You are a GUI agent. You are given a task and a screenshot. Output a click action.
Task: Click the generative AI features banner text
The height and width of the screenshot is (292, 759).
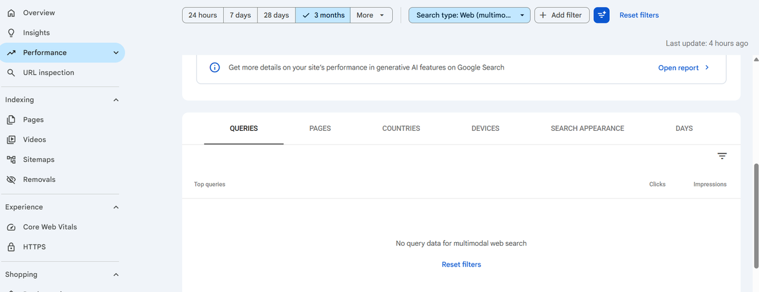pyautogui.click(x=366, y=68)
